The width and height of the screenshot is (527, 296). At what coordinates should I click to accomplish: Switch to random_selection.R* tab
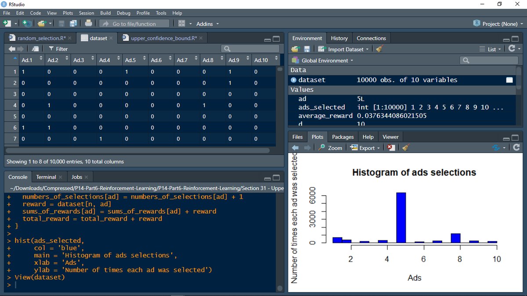click(41, 38)
